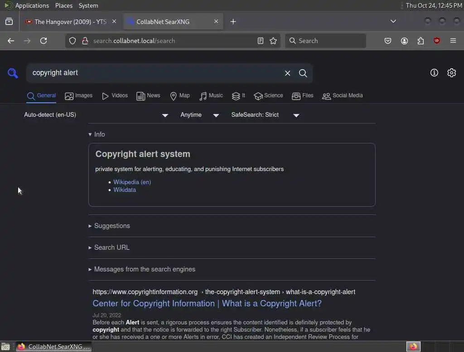Open the Pocket save icon
Image resolution: width=464 pixels, height=352 pixels.
click(x=388, y=41)
